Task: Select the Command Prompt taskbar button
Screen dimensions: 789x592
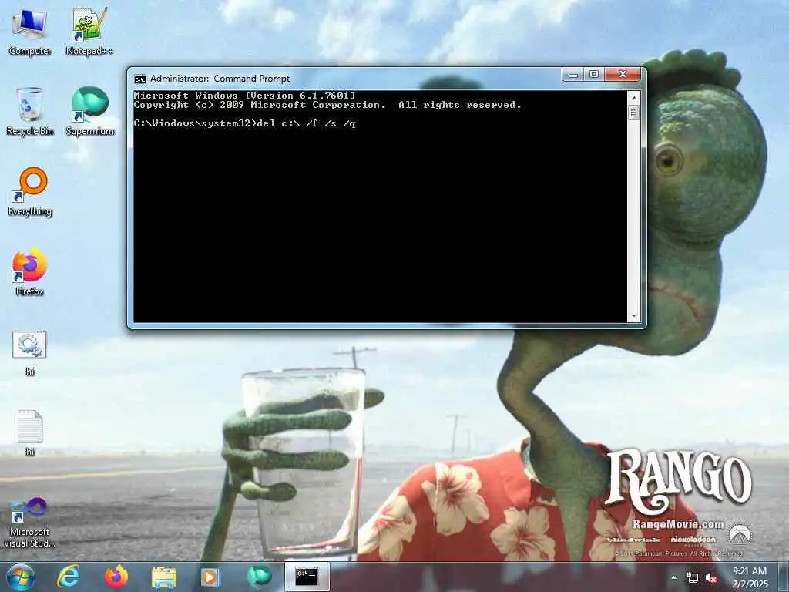Action: (x=307, y=577)
